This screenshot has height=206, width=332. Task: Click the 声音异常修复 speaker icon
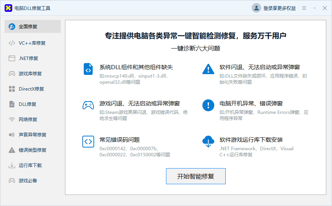[x=11, y=135]
